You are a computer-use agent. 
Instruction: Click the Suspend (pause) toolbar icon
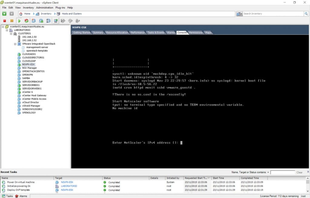tap(12, 21)
